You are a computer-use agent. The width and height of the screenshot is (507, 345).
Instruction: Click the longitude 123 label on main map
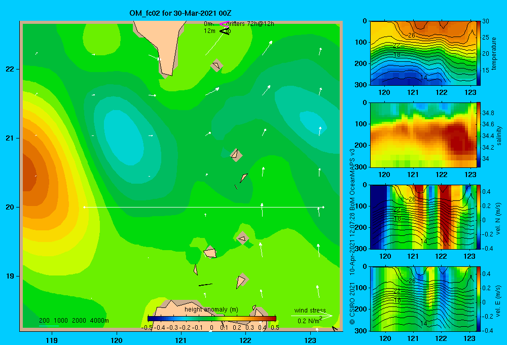[310, 340]
